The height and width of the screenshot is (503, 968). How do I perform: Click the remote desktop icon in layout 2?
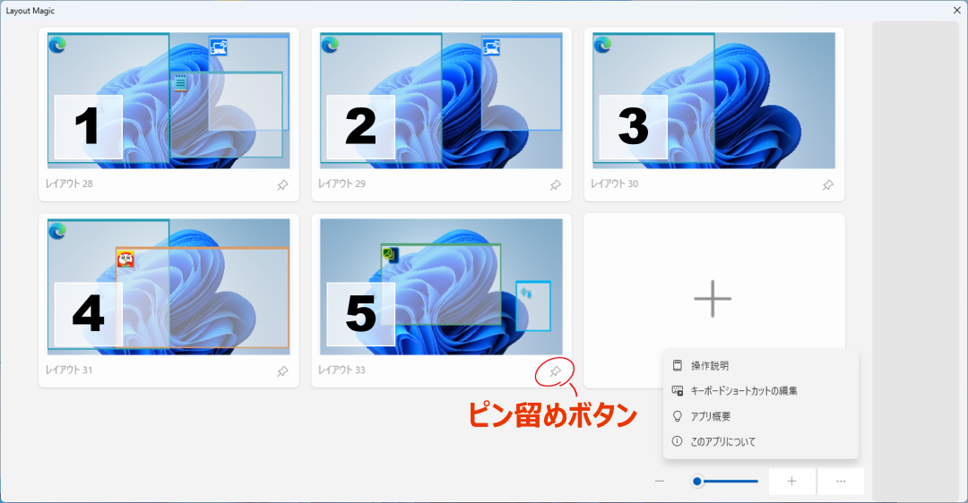tap(491, 47)
